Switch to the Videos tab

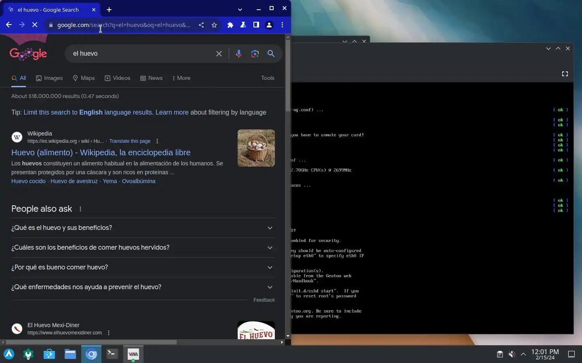click(118, 78)
